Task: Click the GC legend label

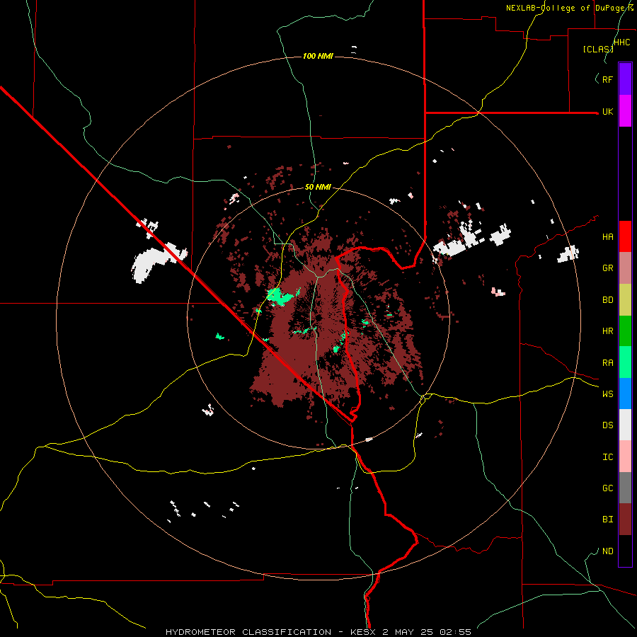Action: coord(607,488)
